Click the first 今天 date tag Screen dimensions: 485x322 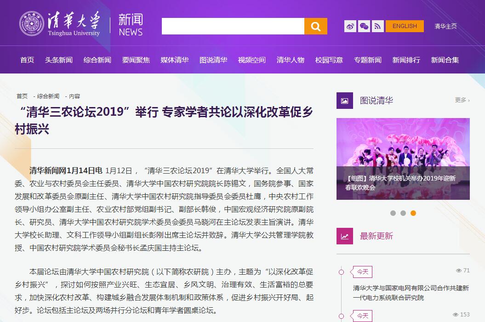pyautogui.click(x=363, y=272)
